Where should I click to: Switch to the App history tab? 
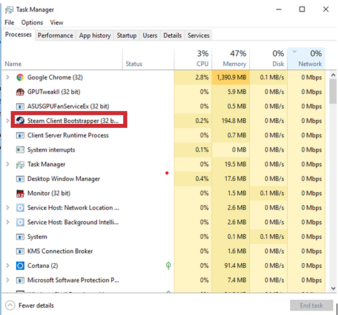point(95,36)
